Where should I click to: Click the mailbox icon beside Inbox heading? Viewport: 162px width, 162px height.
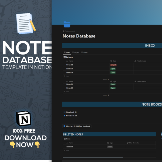pyautogui.click(x=65, y=57)
